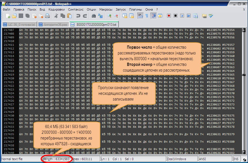Open Find with the binoculars icon

(x=94, y=16)
